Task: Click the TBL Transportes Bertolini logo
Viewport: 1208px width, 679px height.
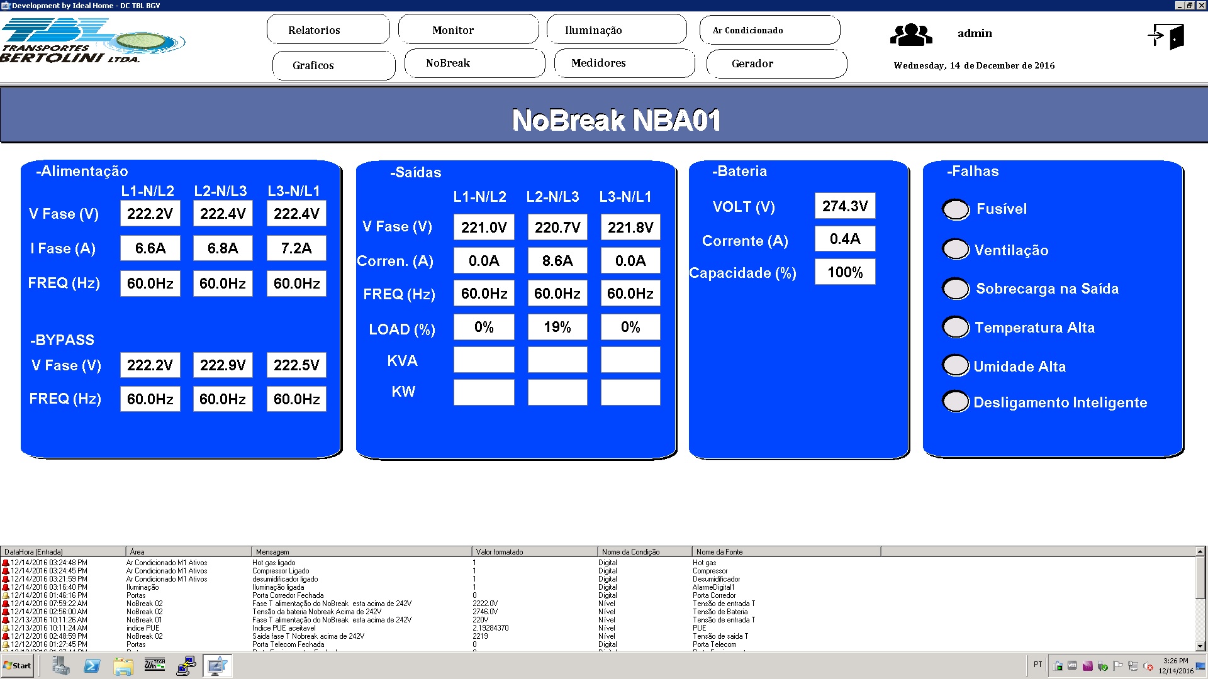Action: [92, 41]
